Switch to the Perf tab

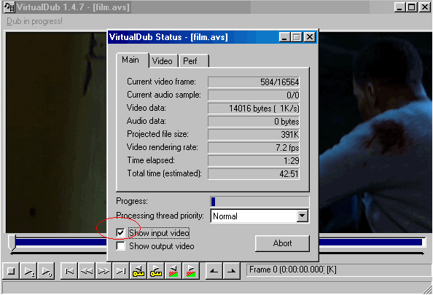tap(193, 61)
